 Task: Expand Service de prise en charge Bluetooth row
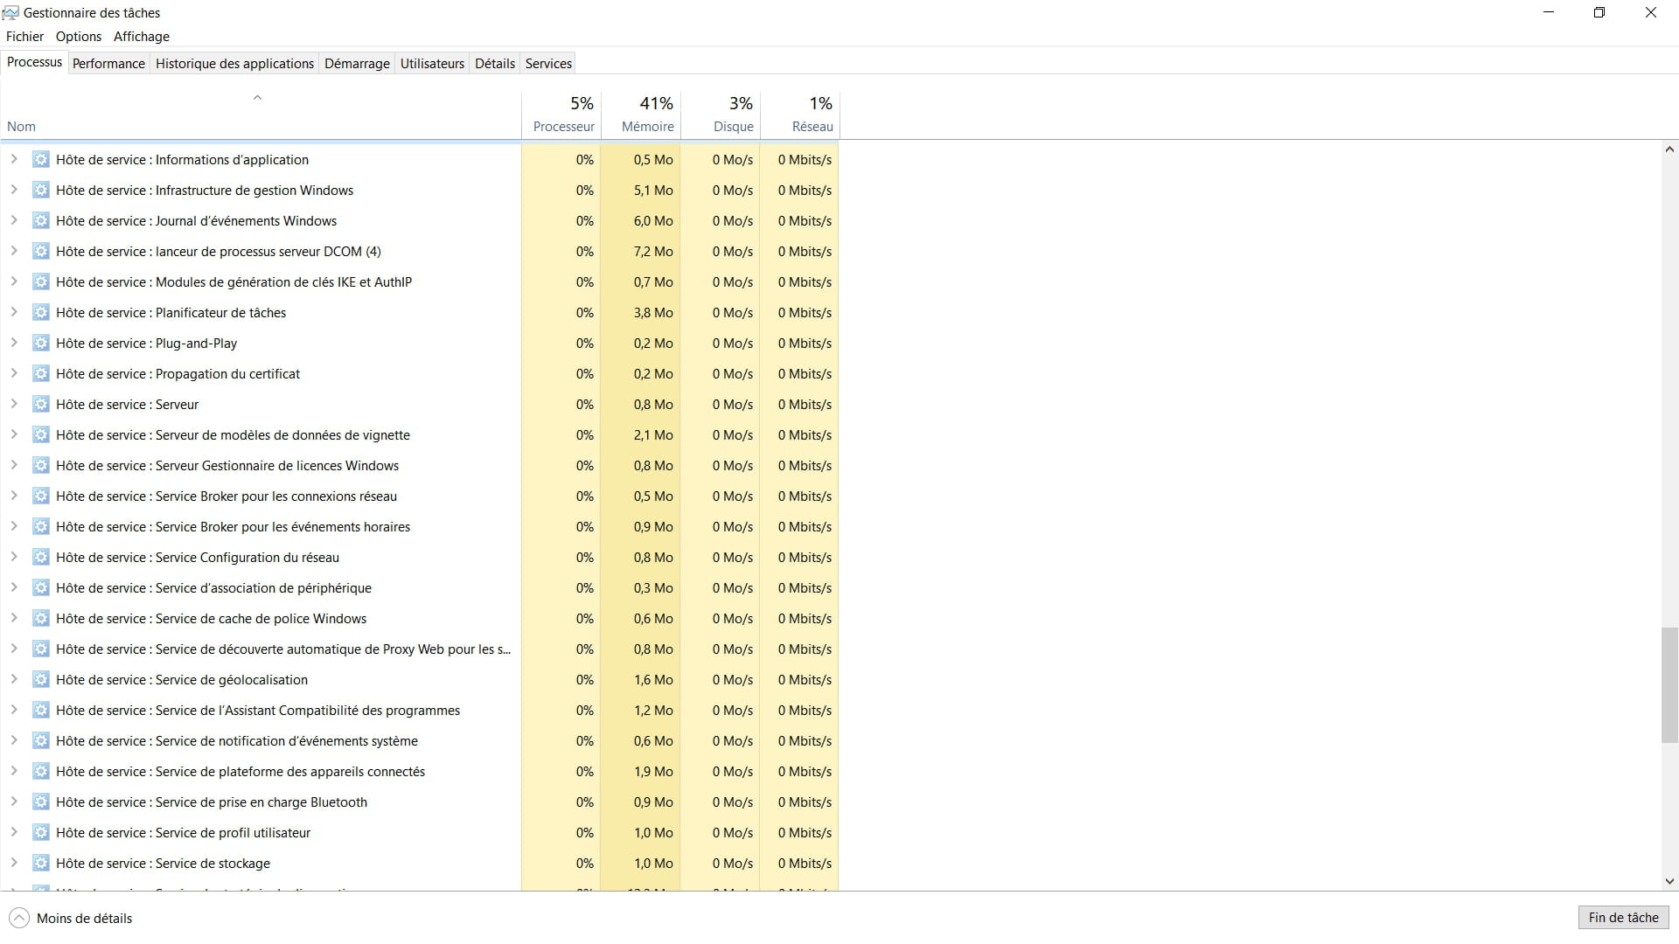click(13, 802)
